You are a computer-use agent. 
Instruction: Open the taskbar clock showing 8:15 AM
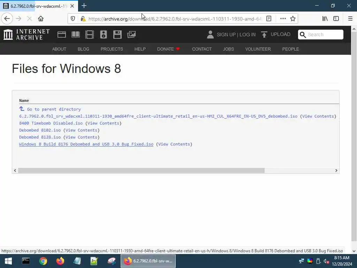point(342,261)
